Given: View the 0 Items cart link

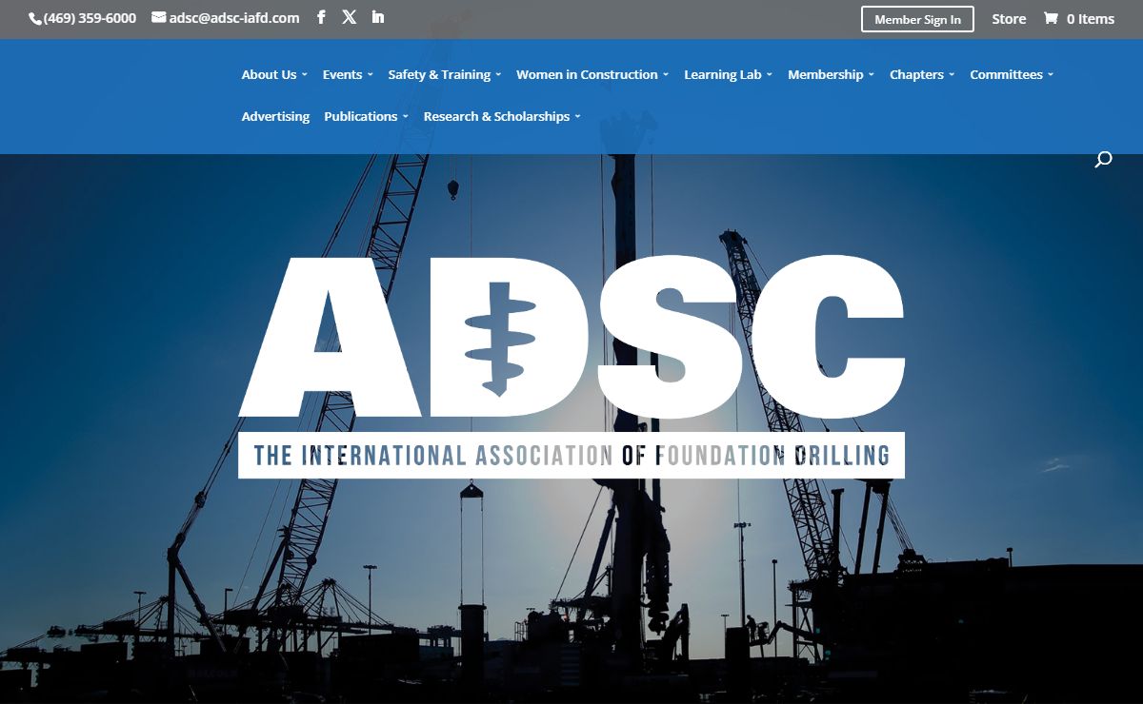Looking at the screenshot, I should (x=1090, y=18).
